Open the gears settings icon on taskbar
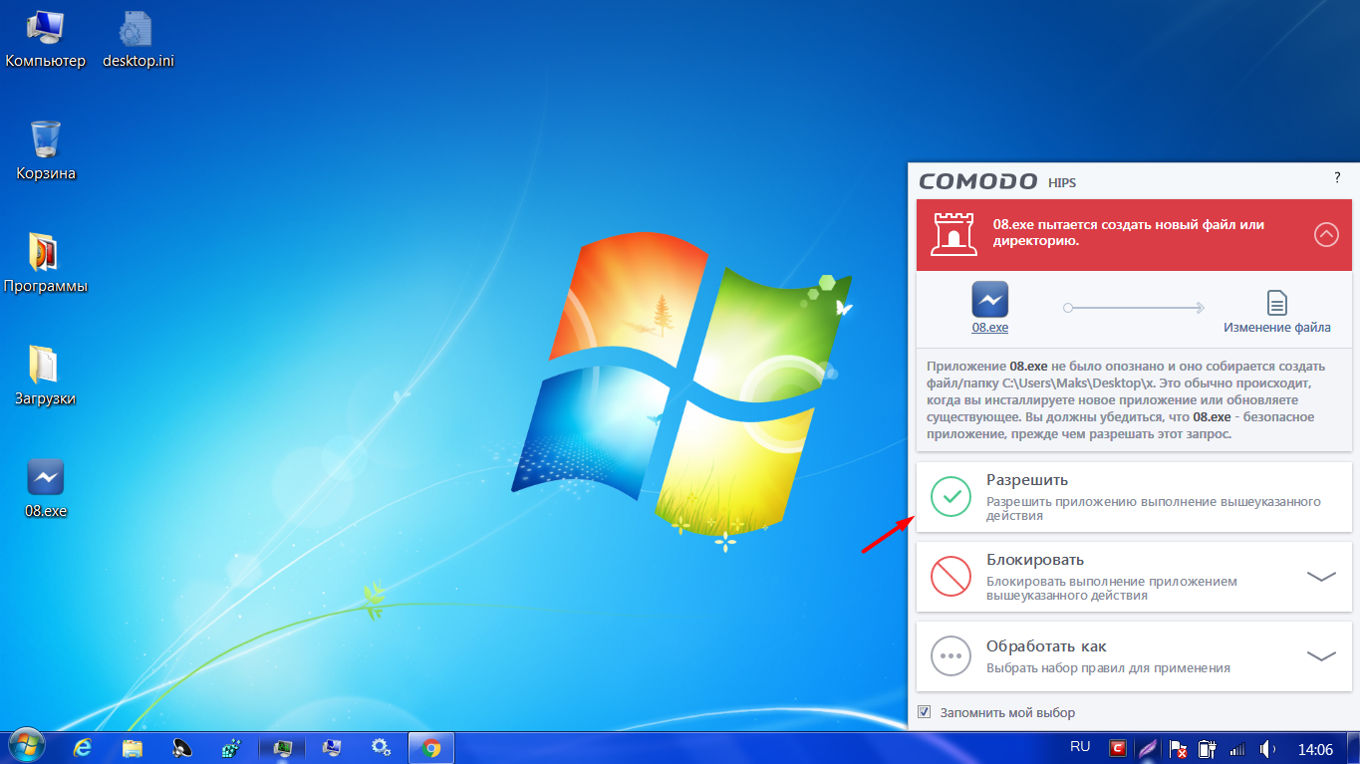This screenshot has height=764, width=1360. (380, 747)
